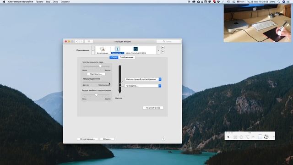The width and height of the screenshot is (293, 165).
Task: Open the Прокрутка pen button dropdown
Action: (x=143, y=86)
